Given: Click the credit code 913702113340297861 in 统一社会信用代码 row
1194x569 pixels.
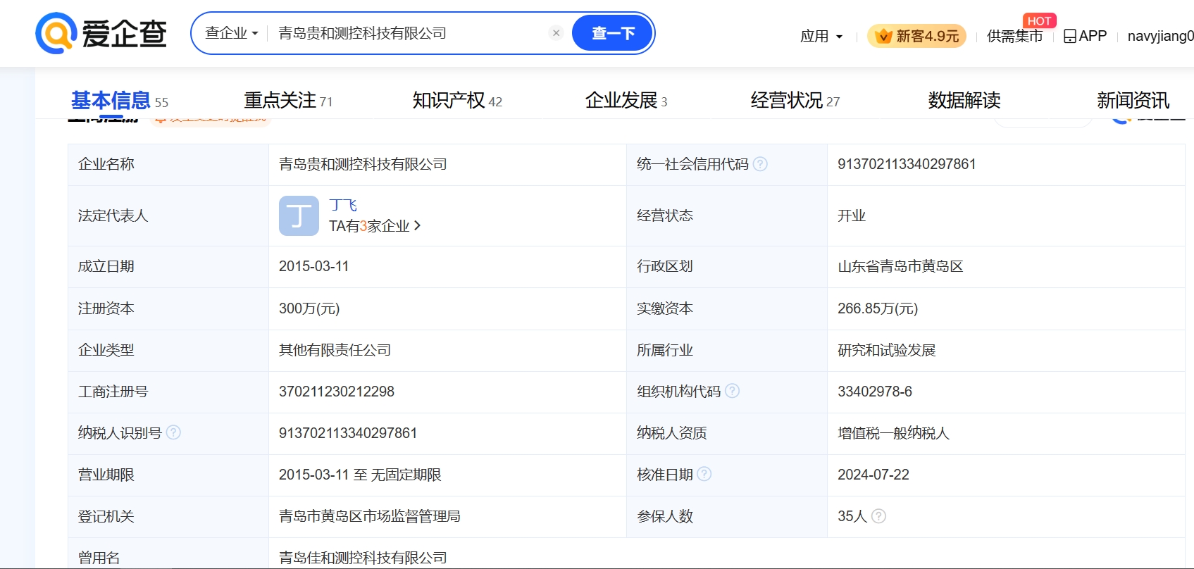Looking at the screenshot, I should point(907,164).
